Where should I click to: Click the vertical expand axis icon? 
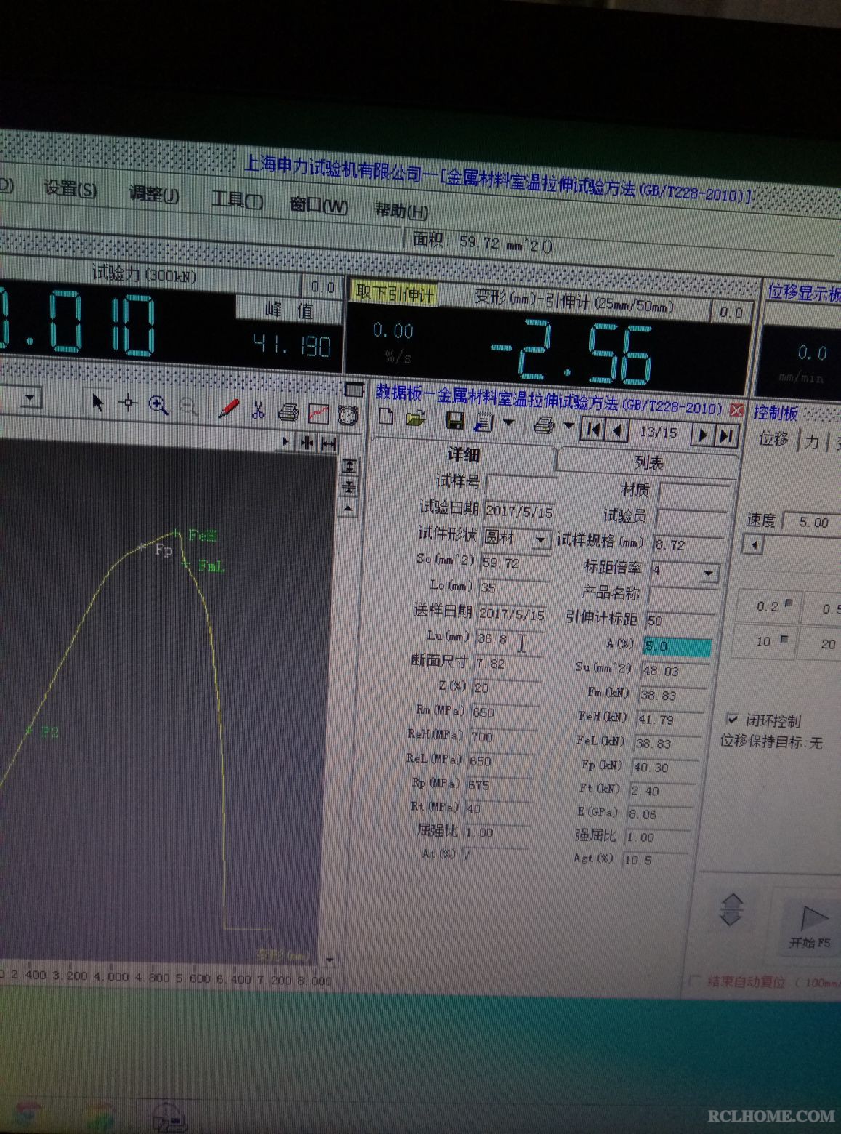[350, 467]
